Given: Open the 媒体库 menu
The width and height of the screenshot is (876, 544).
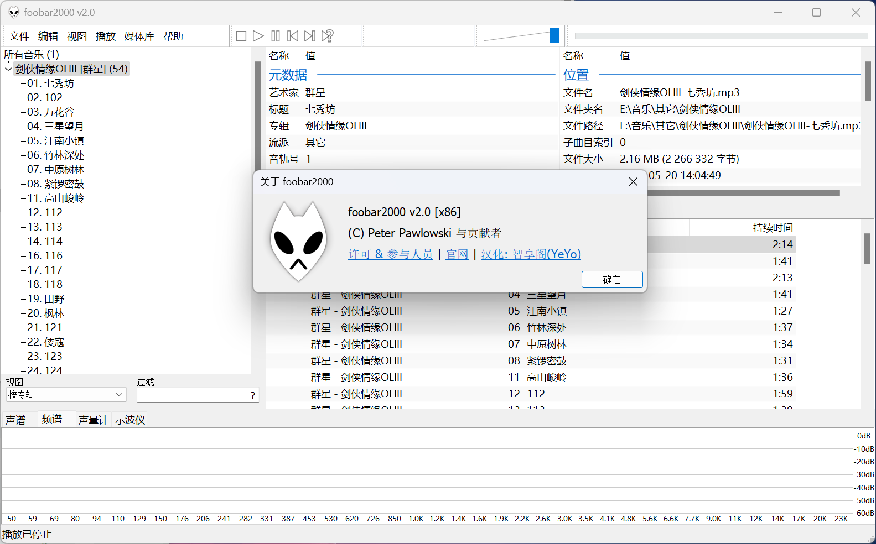Looking at the screenshot, I should (139, 36).
